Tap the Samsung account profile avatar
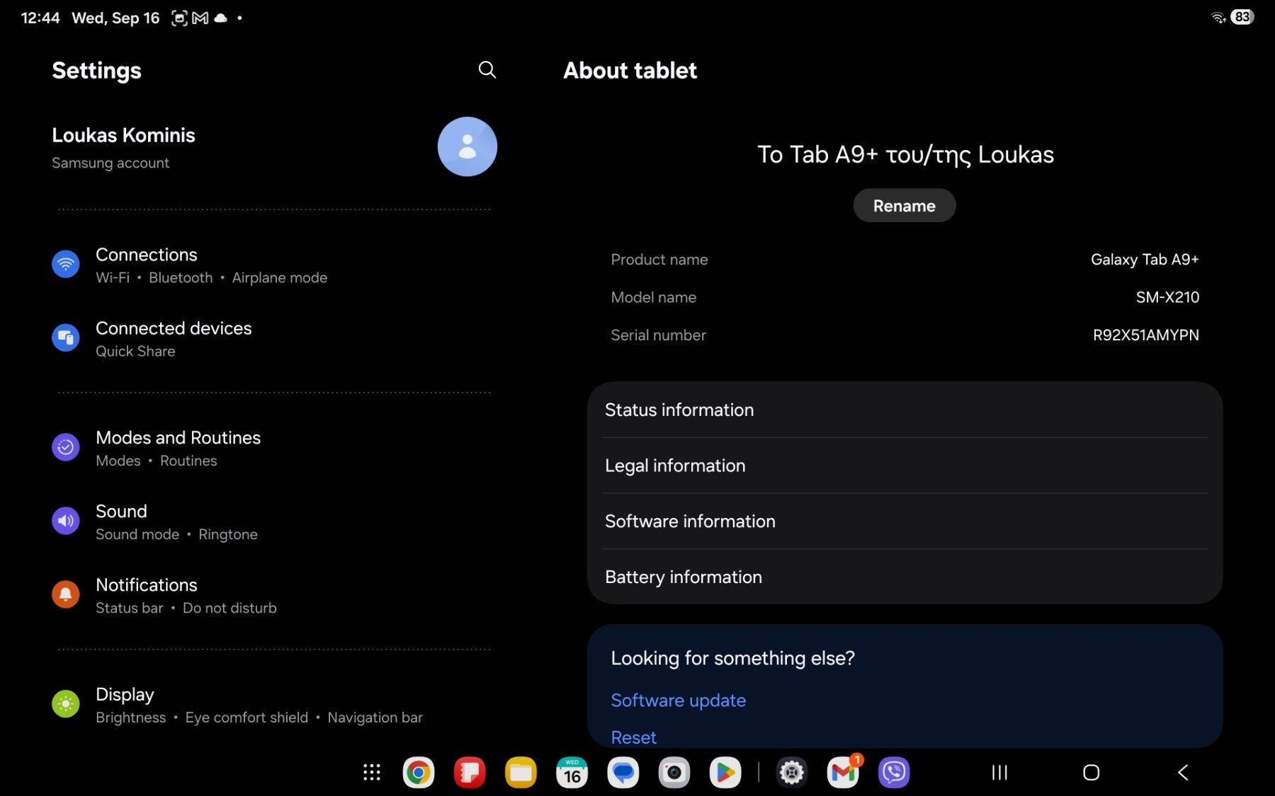 tap(467, 146)
